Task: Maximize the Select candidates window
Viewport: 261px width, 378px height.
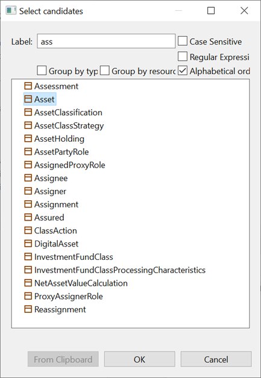Action: coord(211,11)
